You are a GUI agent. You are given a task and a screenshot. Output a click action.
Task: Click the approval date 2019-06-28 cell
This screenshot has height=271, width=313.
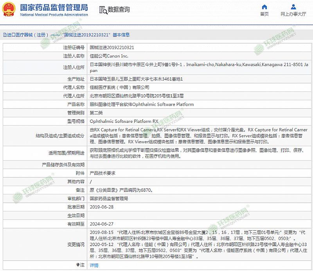101,207
